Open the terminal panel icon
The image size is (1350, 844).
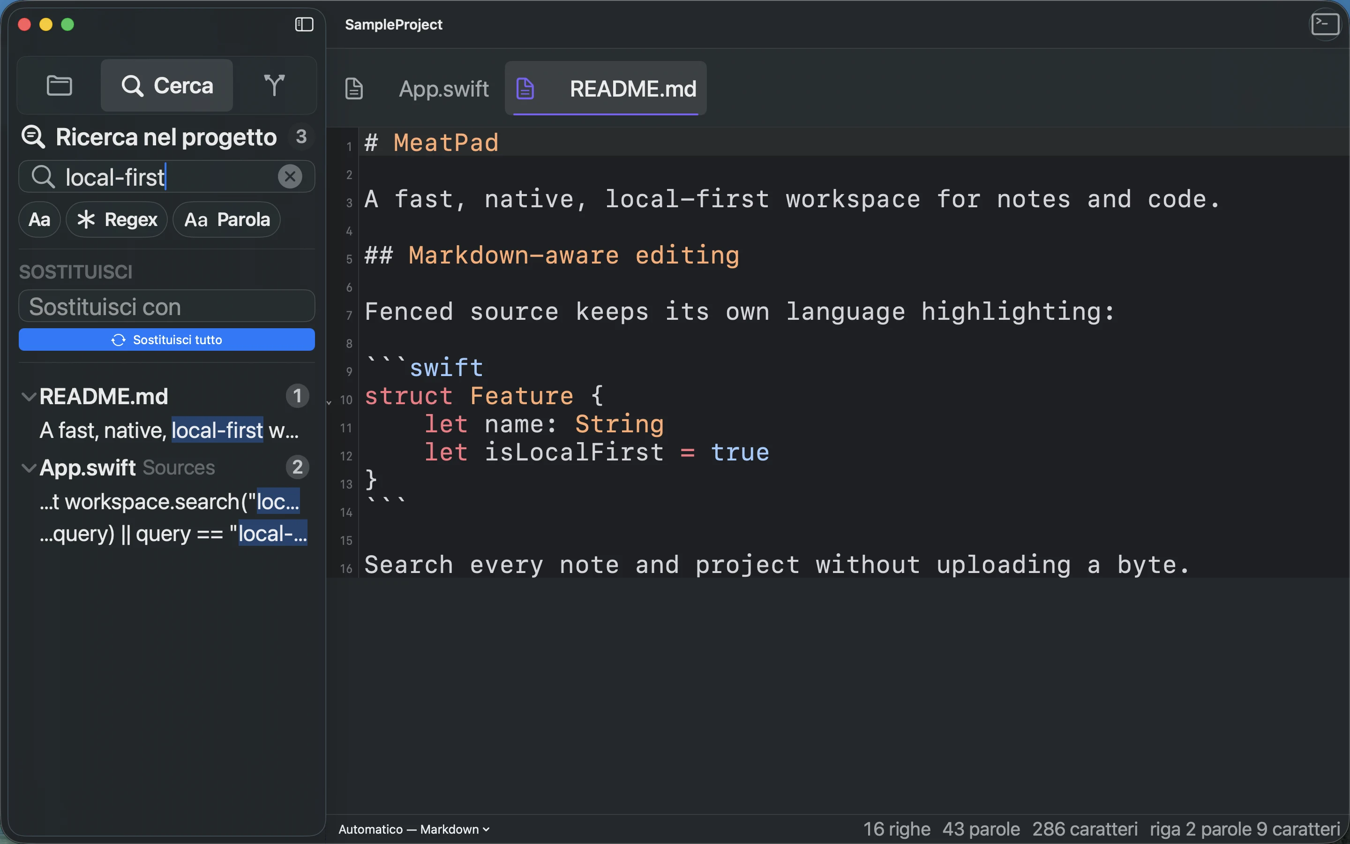[1325, 24]
